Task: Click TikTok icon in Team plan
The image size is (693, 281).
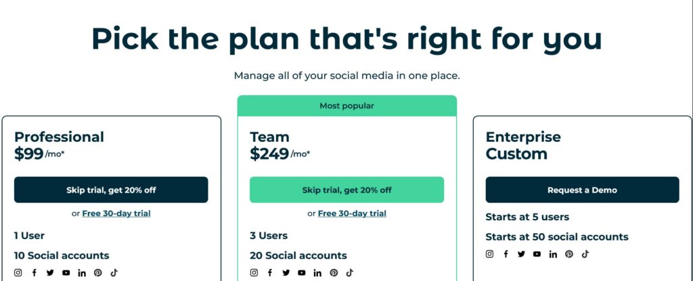Action: (x=350, y=273)
